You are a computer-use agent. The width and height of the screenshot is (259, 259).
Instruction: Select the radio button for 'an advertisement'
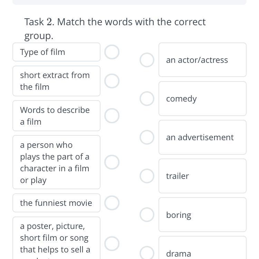[x=147, y=137]
